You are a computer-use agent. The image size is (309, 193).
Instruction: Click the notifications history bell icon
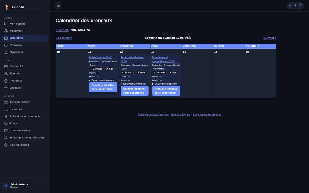[6, 138]
